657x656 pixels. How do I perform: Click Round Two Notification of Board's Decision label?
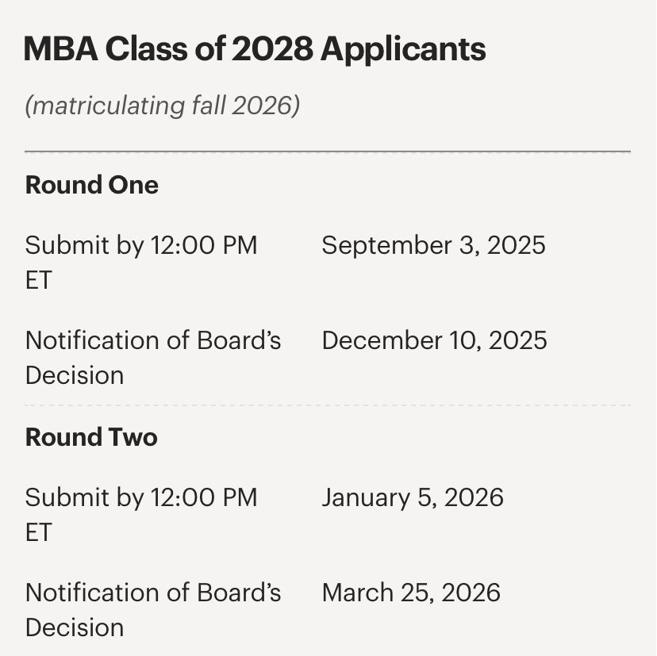tap(153, 609)
